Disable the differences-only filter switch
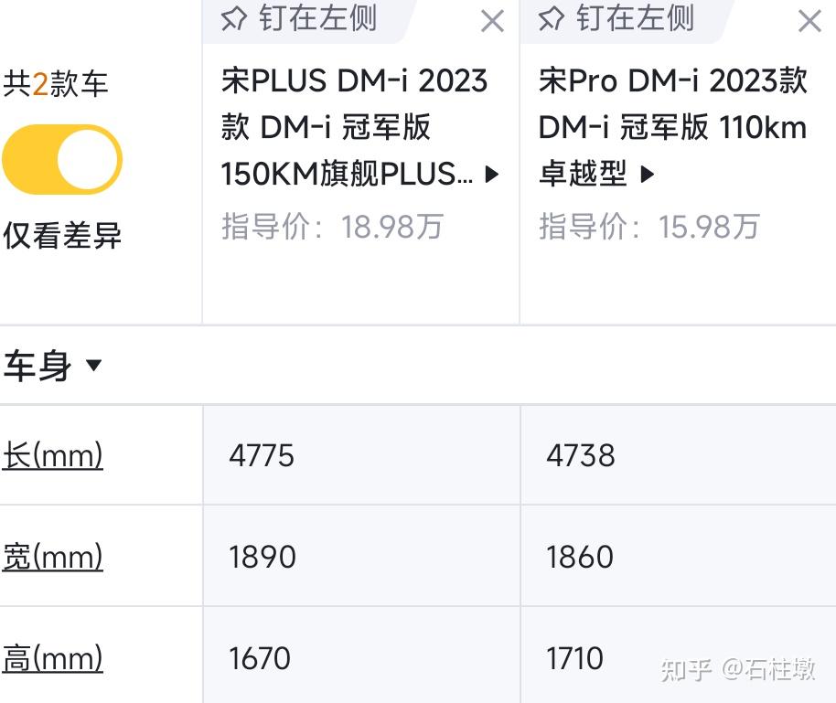The width and height of the screenshot is (836, 703). [x=63, y=159]
